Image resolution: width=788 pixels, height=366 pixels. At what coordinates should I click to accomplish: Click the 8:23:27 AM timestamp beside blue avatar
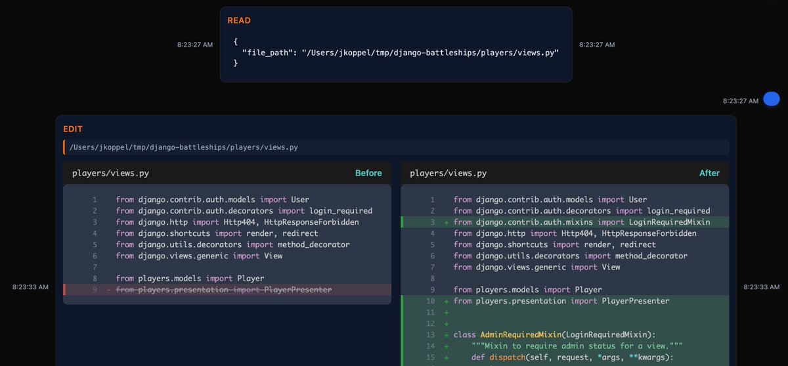point(741,101)
